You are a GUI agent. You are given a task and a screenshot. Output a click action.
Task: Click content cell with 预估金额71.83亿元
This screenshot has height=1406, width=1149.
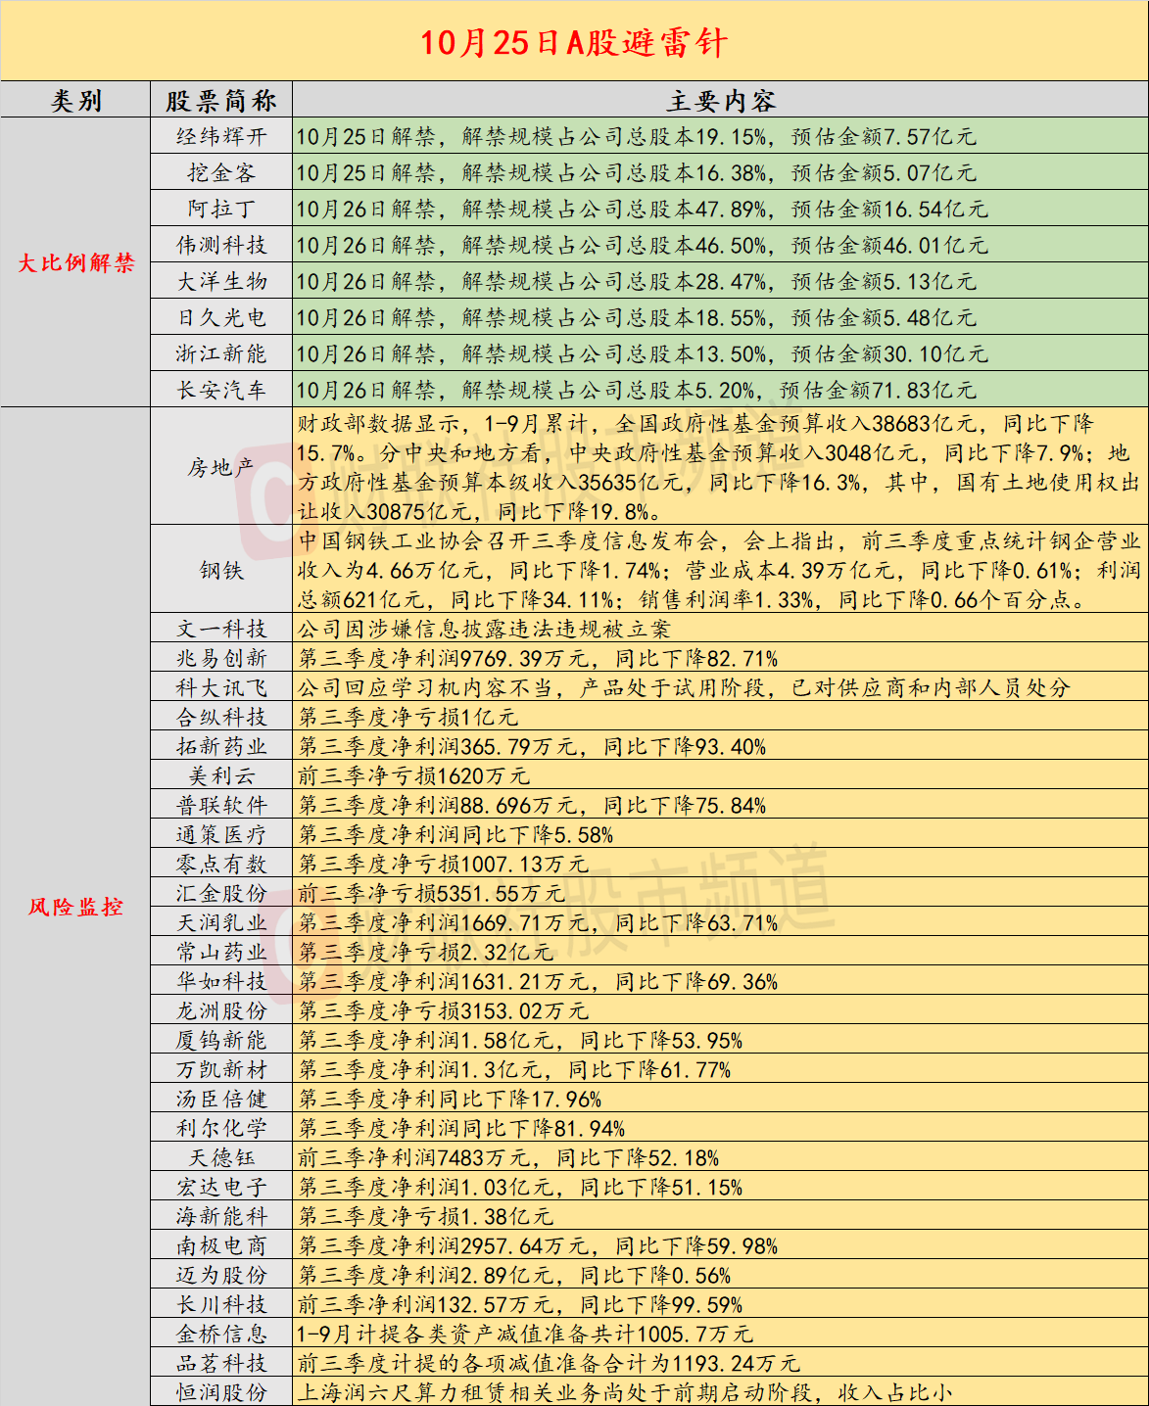(x=720, y=390)
